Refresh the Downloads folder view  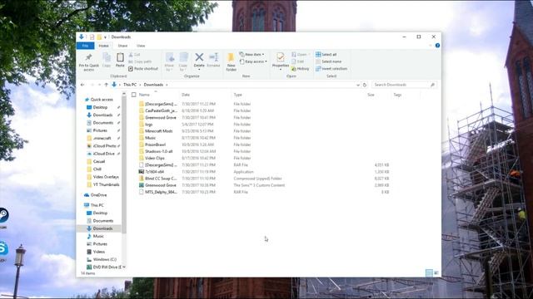click(x=365, y=85)
